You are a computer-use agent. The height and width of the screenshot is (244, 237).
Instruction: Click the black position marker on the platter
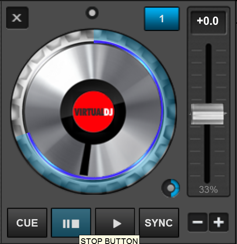(x=85, y=159)
